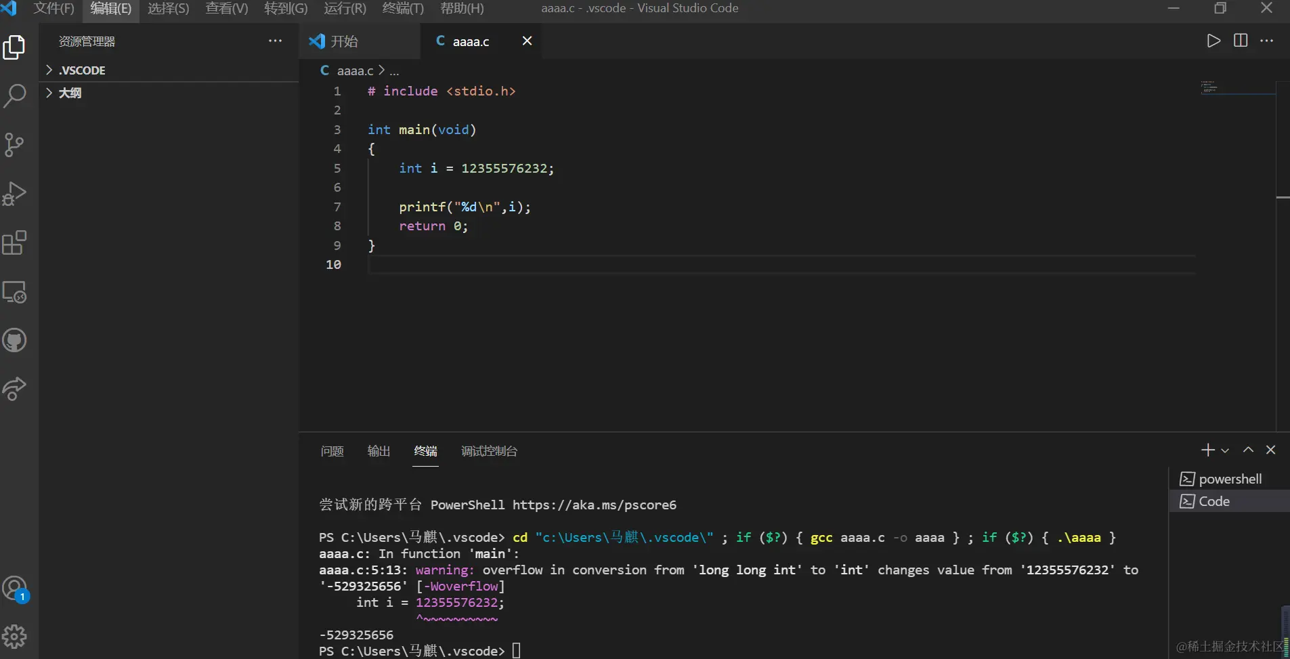Viewport: 1290px width, 659px height.
Task: Open the Source Control view
Action: (14, 145)
